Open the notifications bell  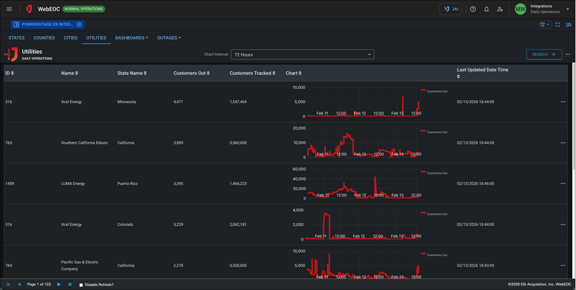coord(486,9)
